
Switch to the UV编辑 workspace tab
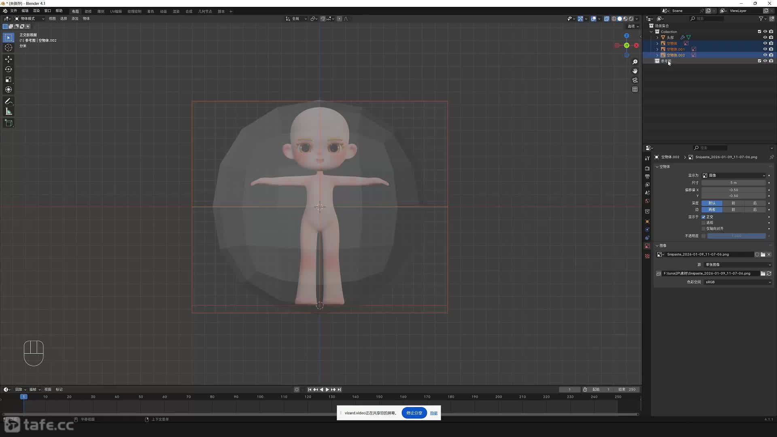pos(116,11)
